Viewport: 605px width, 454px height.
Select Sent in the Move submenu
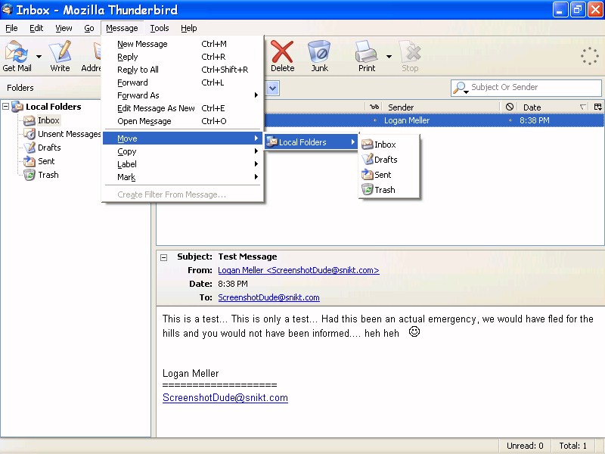pos(389,175)
